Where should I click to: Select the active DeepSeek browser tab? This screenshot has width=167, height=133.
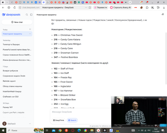point(44,2)
